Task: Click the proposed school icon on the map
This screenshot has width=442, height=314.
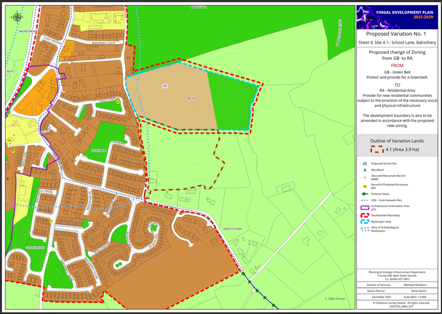Action: point(165,86)
